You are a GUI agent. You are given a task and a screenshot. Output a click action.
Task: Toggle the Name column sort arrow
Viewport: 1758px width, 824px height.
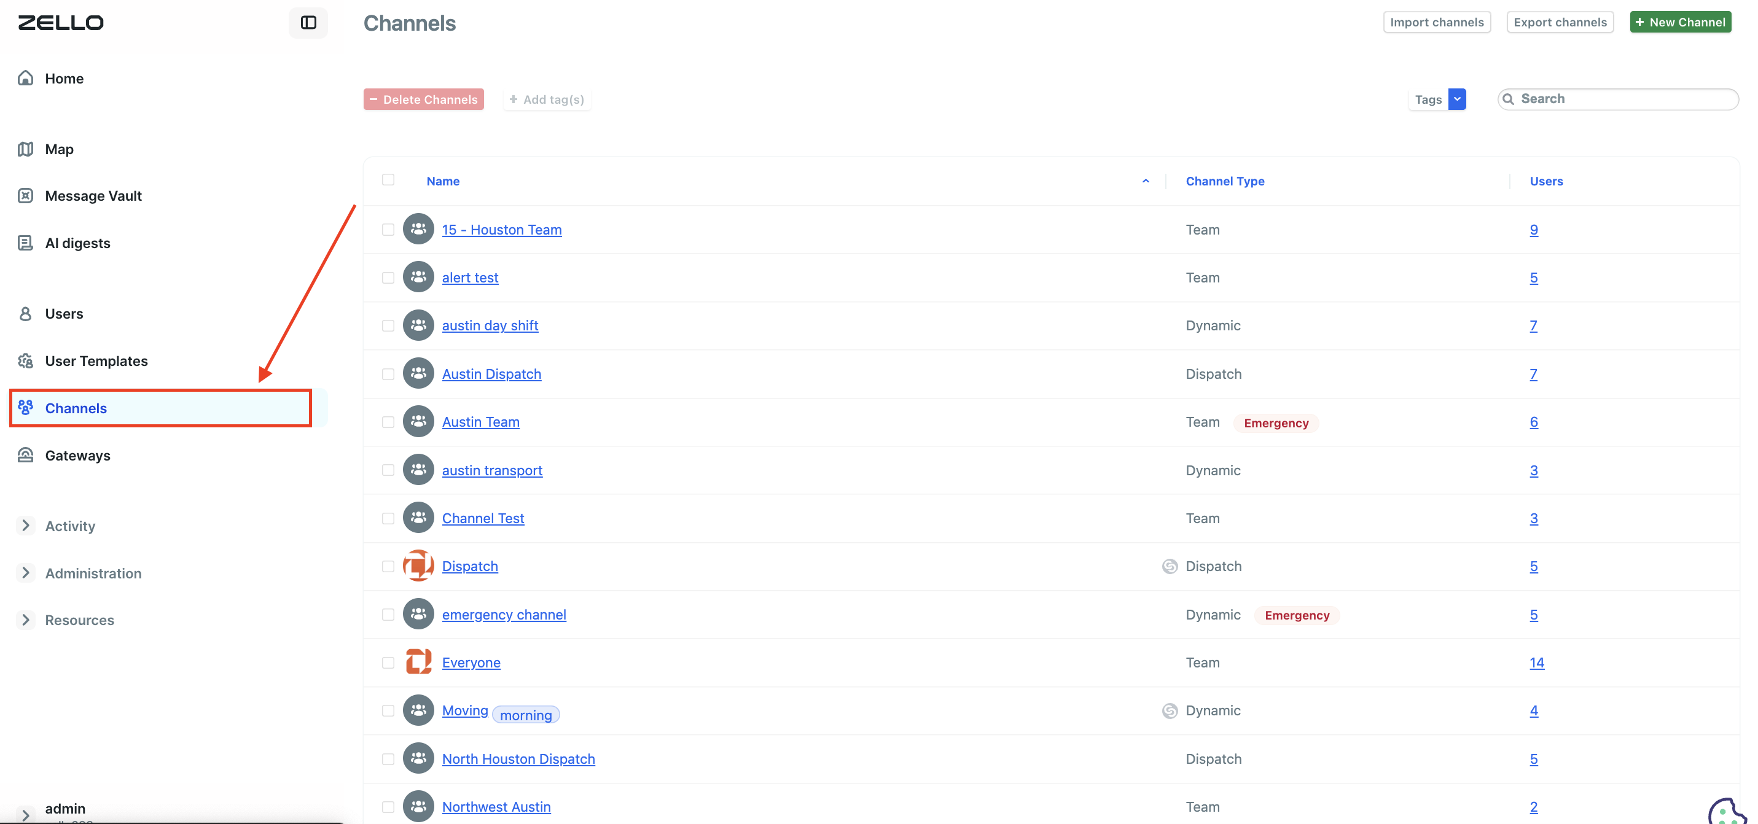pos(1146,181)
